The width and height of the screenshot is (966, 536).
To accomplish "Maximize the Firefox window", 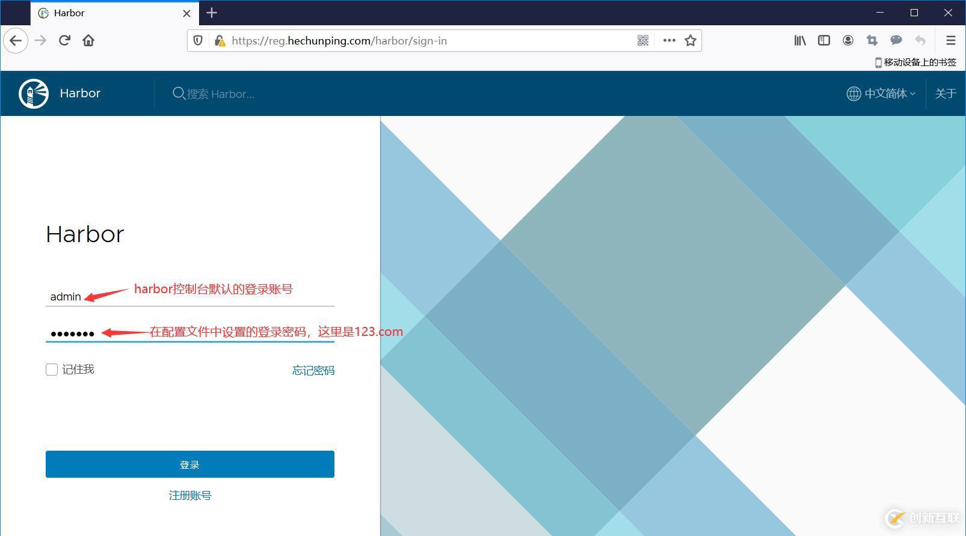I will (914, 13).
